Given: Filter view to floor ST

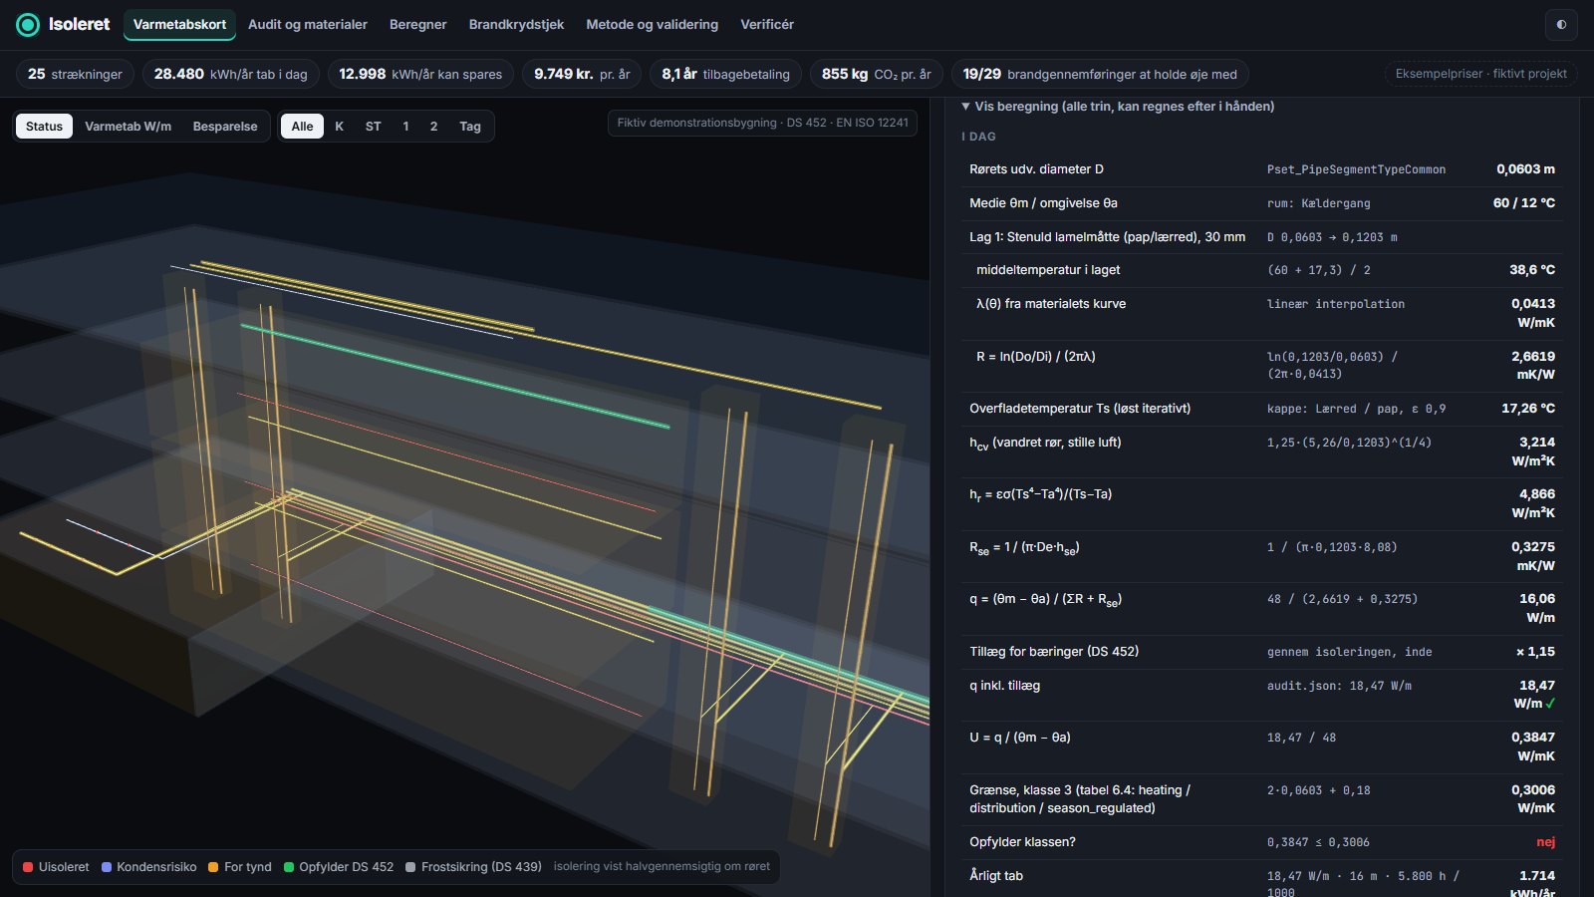Looking at the screenshot, I should tap(374, 127).
